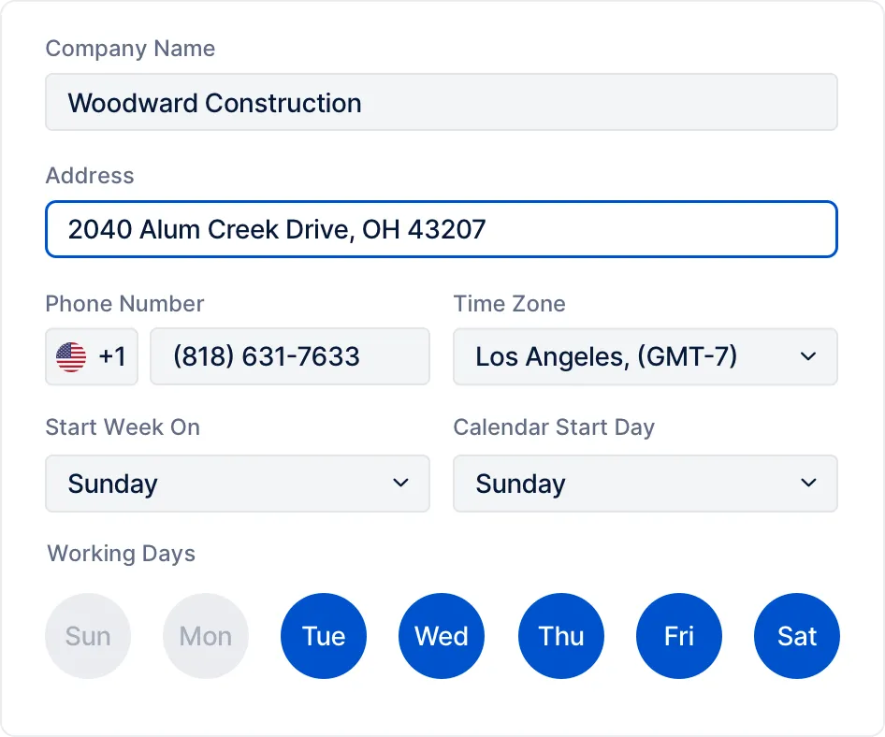Toggle Sunday as a working day

click(x=88, y=635)
